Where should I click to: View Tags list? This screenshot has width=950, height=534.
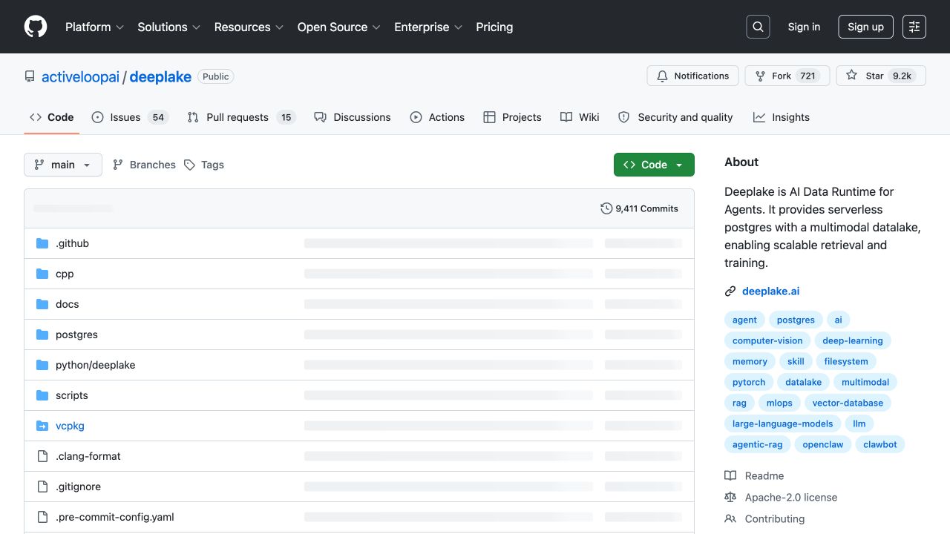204,165
